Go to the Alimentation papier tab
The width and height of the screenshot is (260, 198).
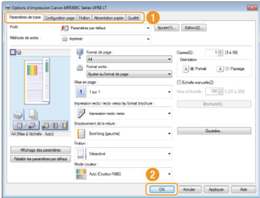(x=109, y=18)
